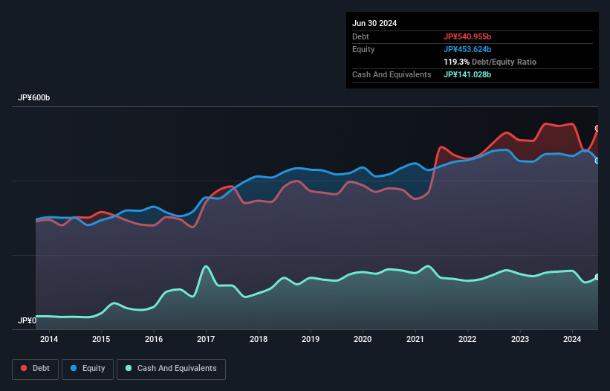Click the 2019 x-axis label
Image resolution: width=610 pixels, height=391 pixels.
point(311,339)
